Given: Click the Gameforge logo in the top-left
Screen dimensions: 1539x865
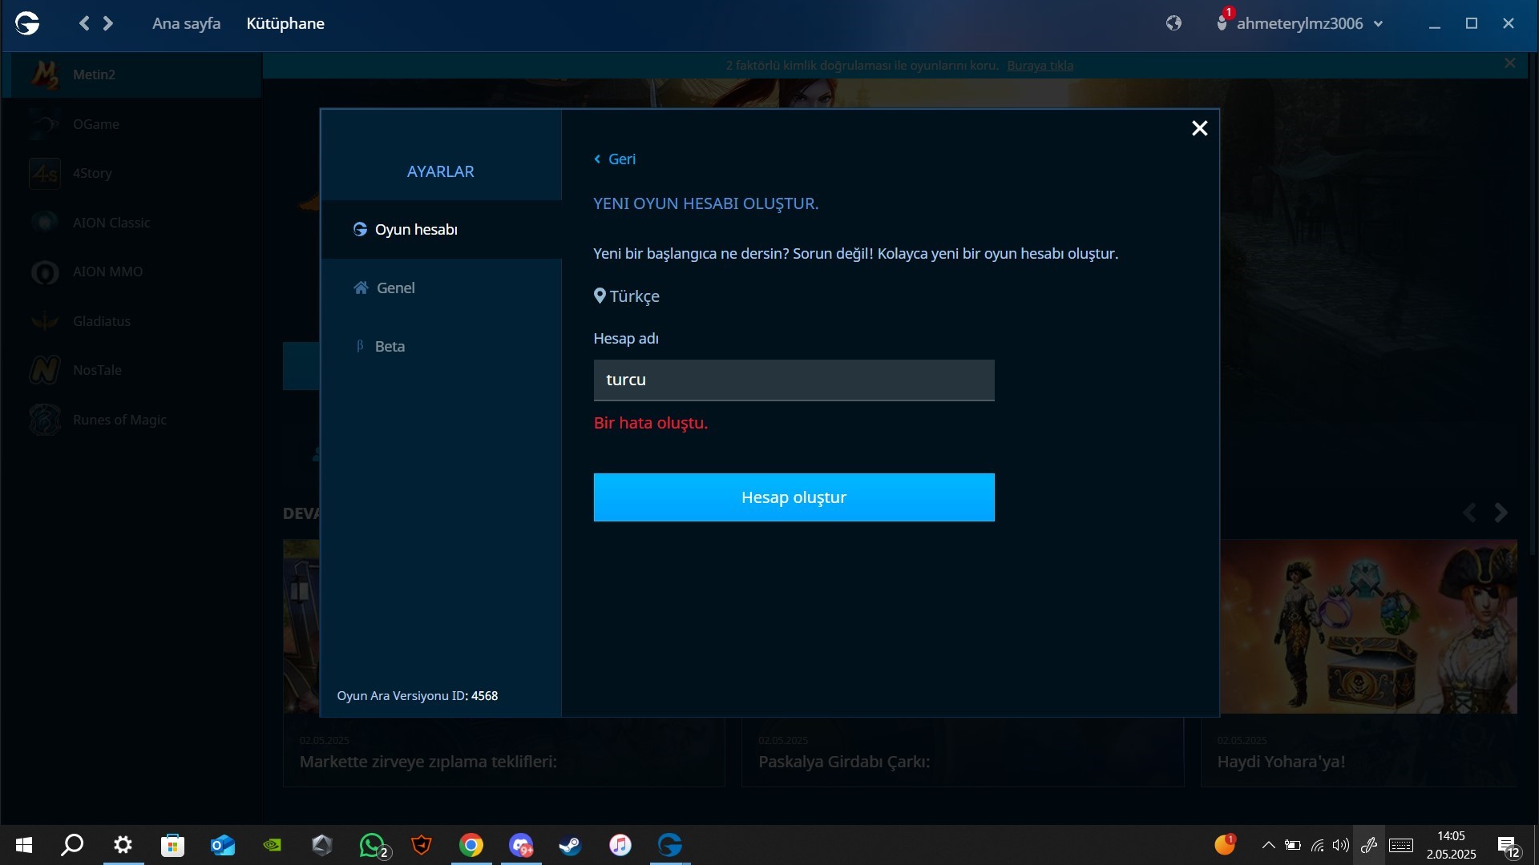Looking at the screenshot, I should pyautogui.click(x=27, y=24).
